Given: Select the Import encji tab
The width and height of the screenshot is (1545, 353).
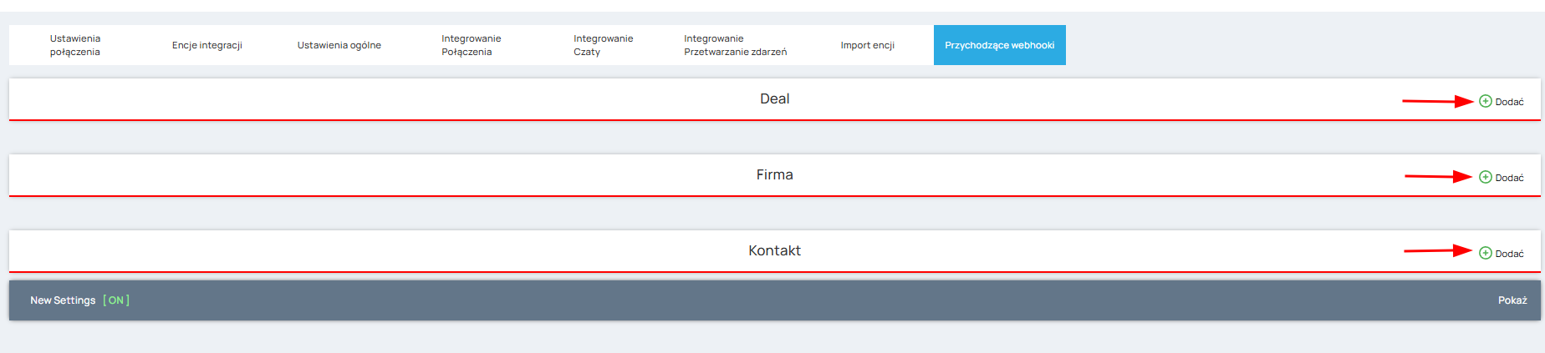Looking at the screenshot, I should [868, 45].
